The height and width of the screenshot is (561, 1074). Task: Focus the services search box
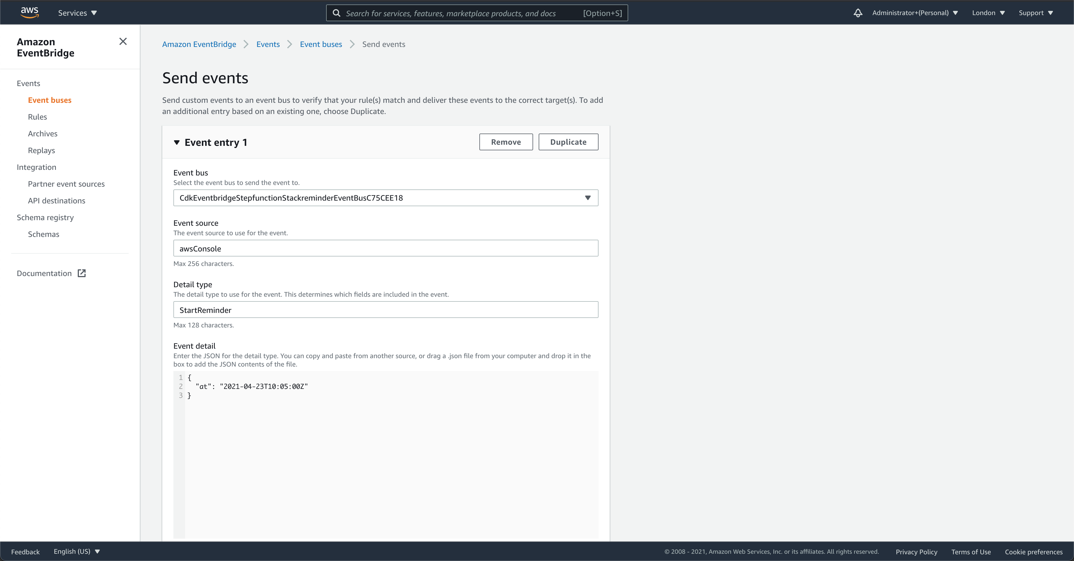[x=477, y=13]
